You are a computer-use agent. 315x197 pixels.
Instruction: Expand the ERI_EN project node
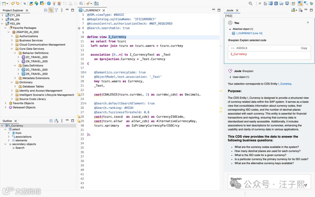tap(2, 19)
